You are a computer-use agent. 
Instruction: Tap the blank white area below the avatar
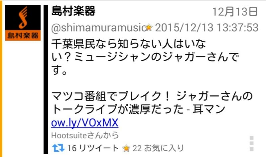[23, 98]
